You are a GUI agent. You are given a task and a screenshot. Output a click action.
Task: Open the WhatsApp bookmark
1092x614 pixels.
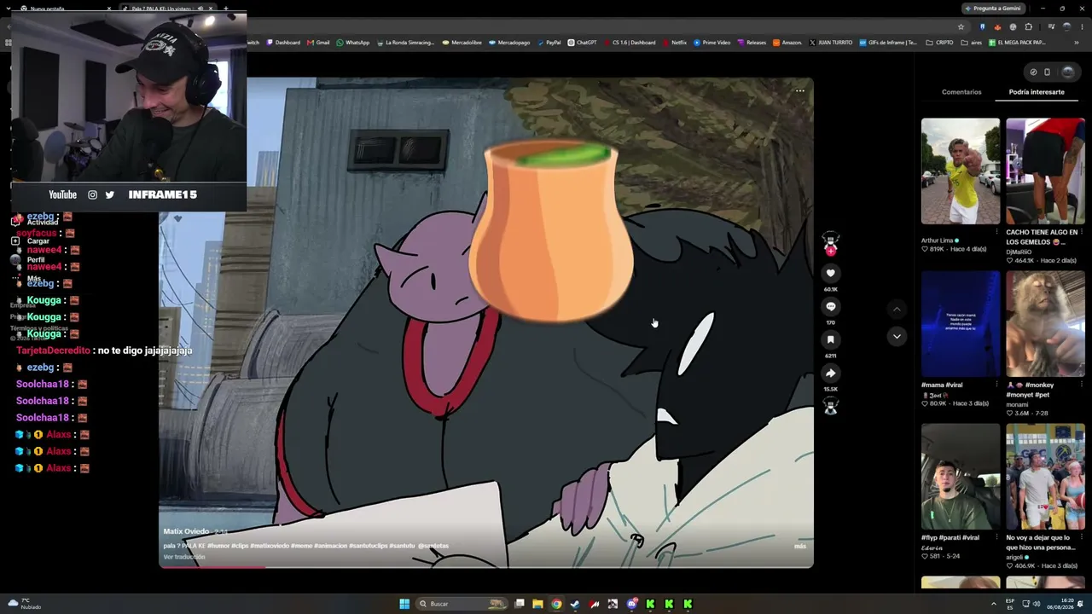[353, 43]
